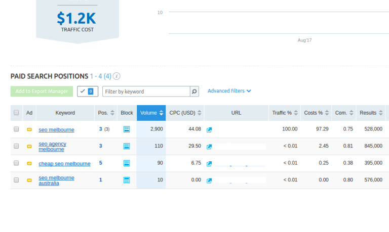Expand the Advanced filters dropdown

pos(229,91)
